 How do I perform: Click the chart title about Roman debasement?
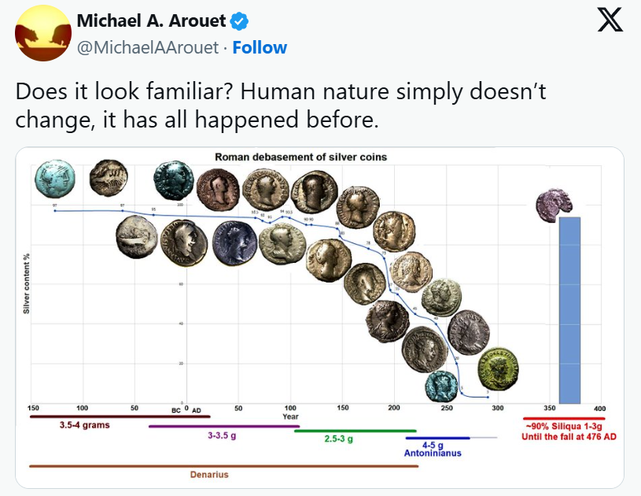301,157
